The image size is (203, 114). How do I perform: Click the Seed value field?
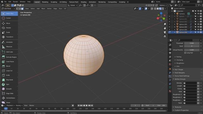coord(192,46)
